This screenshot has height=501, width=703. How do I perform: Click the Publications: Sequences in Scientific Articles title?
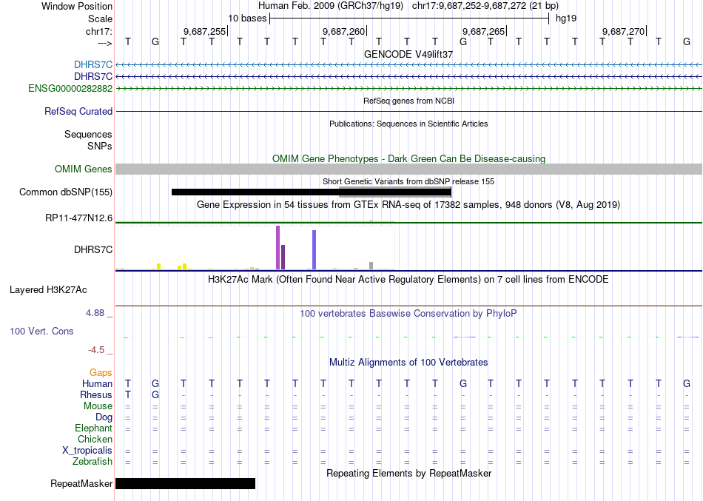[408, 124]
